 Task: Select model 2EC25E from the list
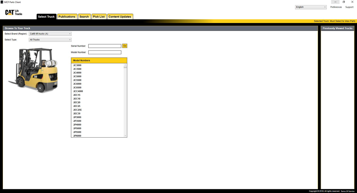tap(77, 110)
